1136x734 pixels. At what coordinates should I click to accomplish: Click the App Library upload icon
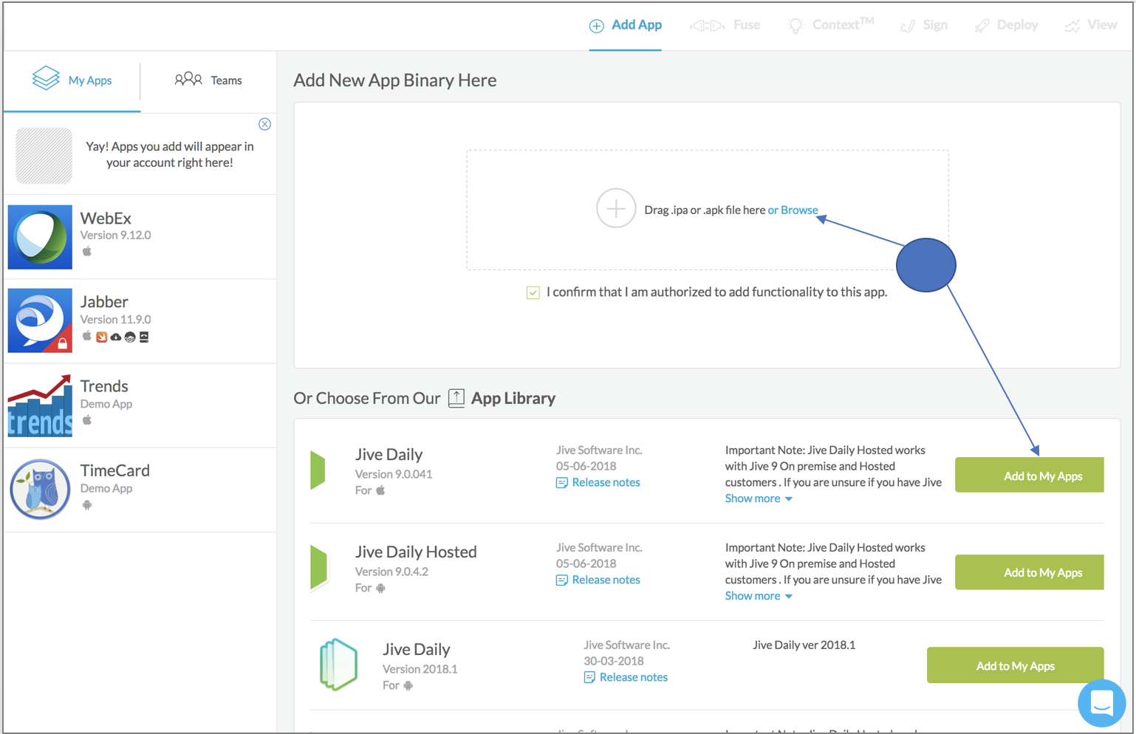click(456, 398)
